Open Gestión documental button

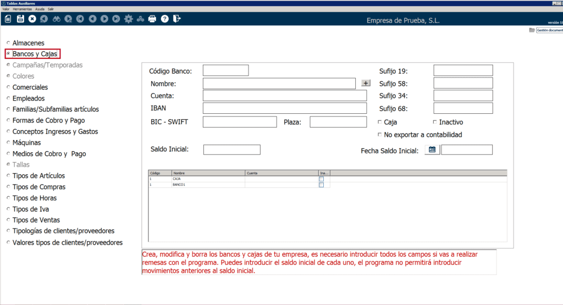[x=548, y=30]
